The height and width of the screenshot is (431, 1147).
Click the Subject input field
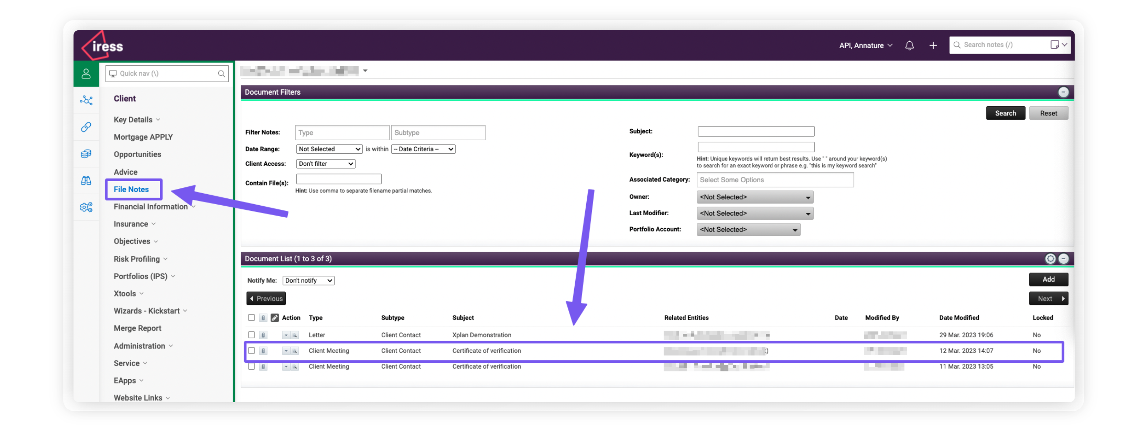[756, 131]
